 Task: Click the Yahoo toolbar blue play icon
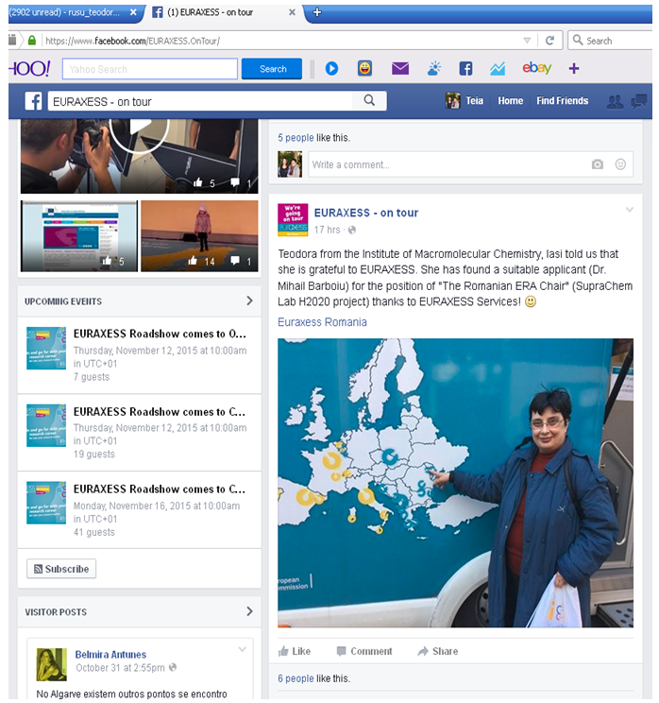tap(331, 69)
